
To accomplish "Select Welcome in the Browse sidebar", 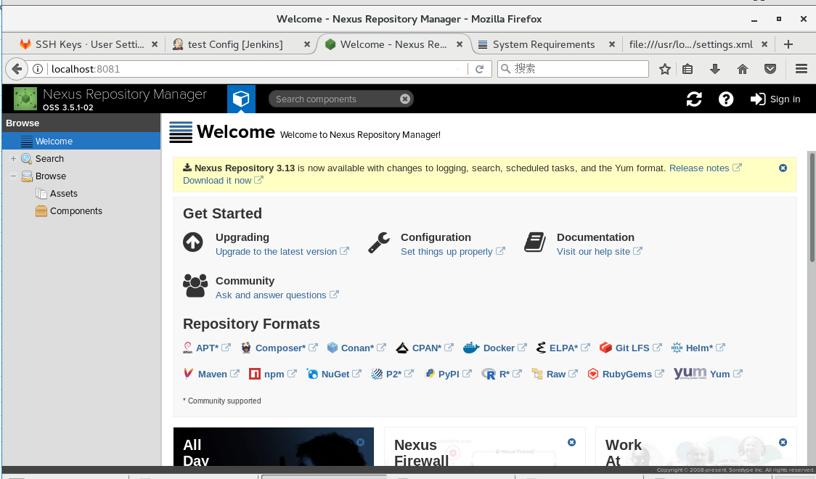I will pyautogui.click(x=81, y=141).
